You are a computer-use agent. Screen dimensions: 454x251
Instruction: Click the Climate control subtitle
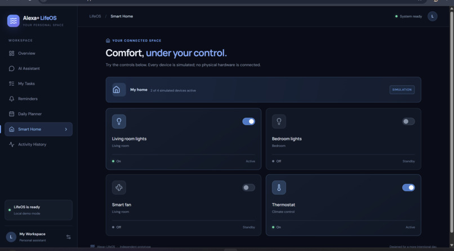click(x=283, y=212)
